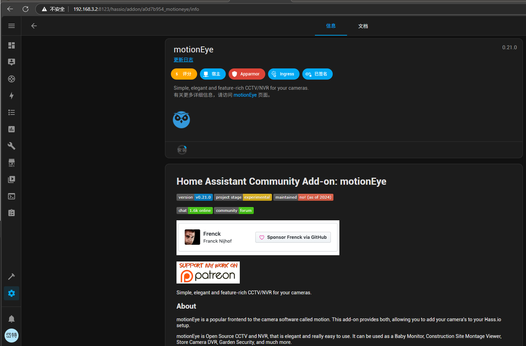Screen dimensions: 526x346
Task: Open Developer Tools hammer icon
Action: 12,277
